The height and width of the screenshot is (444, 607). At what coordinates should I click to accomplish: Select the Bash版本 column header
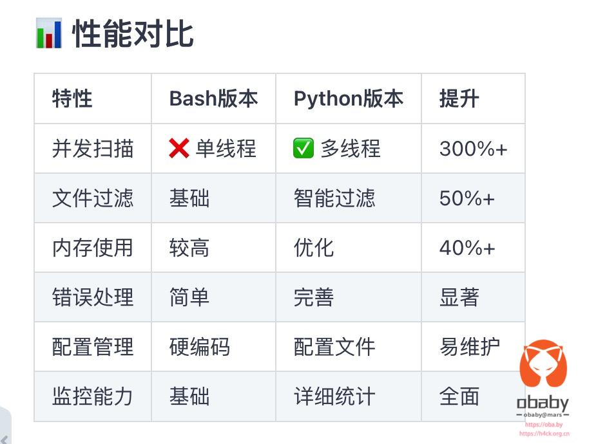(214, 98)
